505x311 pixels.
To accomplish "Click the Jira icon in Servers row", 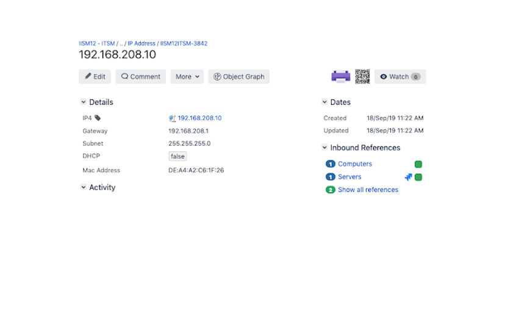I will (x=409, y=177).
